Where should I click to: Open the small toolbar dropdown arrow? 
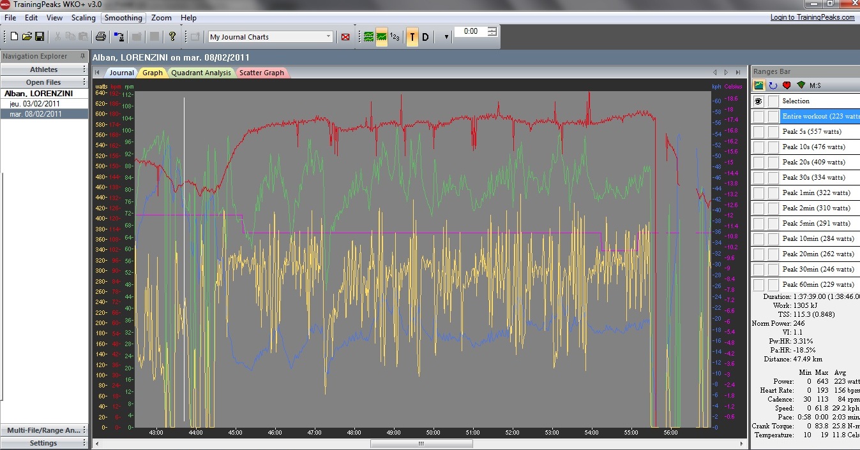446,37
